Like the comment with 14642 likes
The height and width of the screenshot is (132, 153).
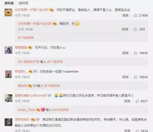click(x=135, y=53)
